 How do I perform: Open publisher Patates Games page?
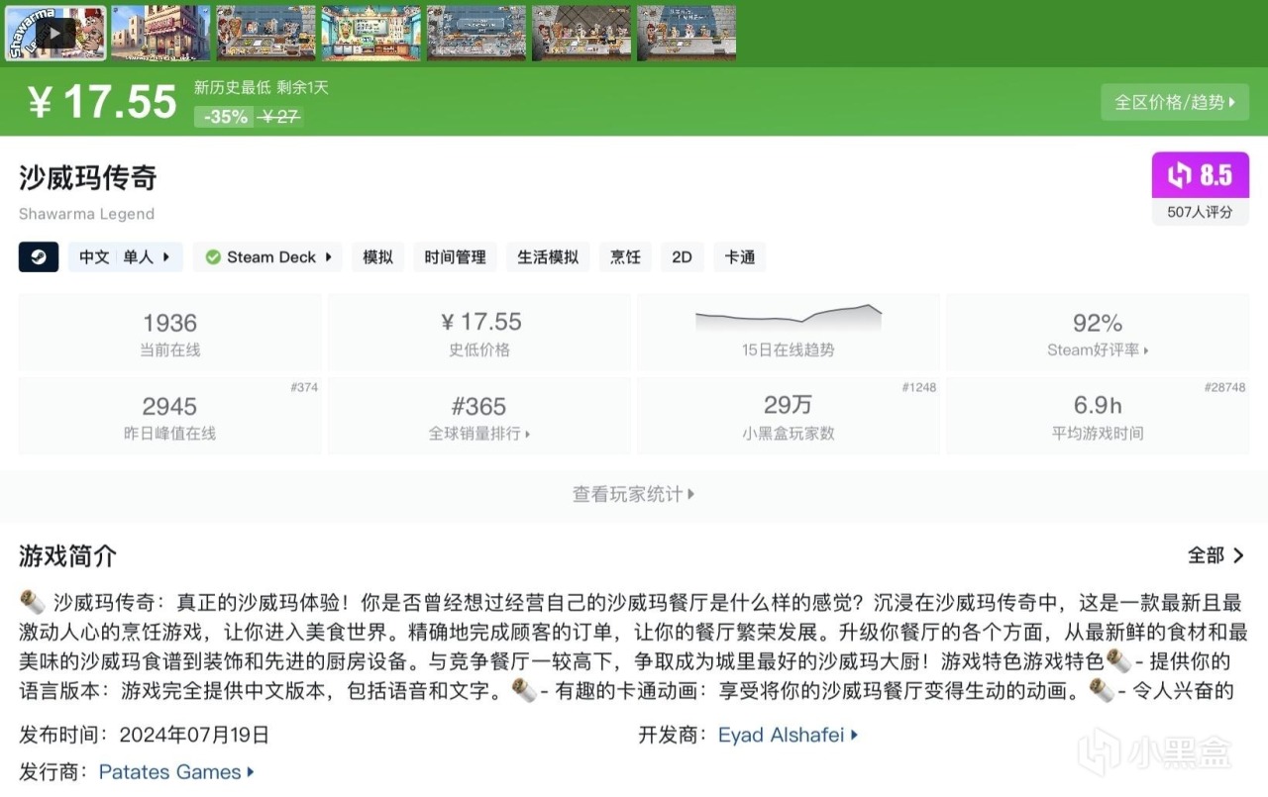tap(176, 772)
